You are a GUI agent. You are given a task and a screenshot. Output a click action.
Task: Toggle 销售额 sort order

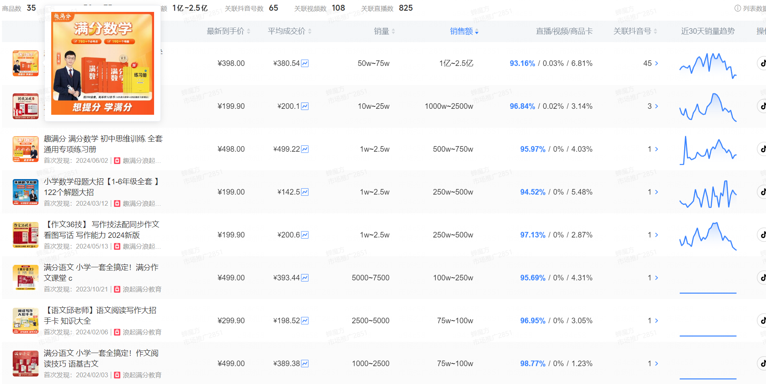(464, 31)
